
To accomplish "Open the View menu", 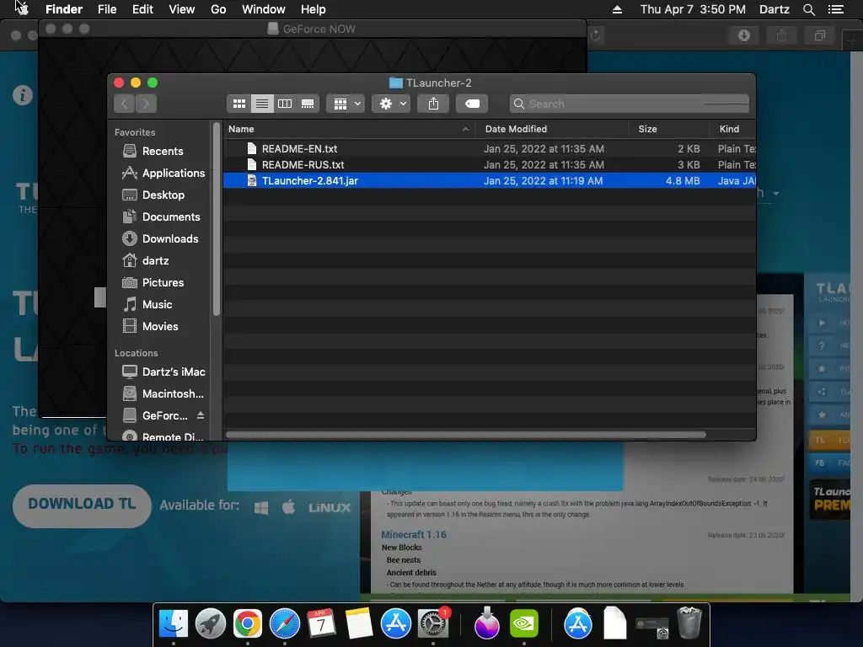I will click(182, 9).
